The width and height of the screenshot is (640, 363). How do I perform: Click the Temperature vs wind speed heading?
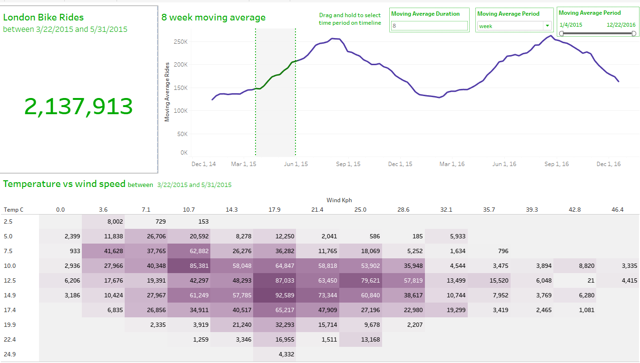click(64, 184)
